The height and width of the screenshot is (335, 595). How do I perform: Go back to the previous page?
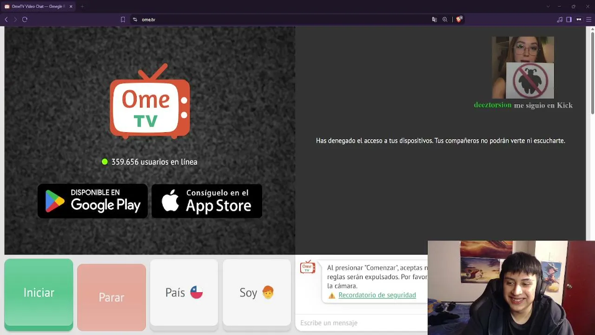click(6, 20)
